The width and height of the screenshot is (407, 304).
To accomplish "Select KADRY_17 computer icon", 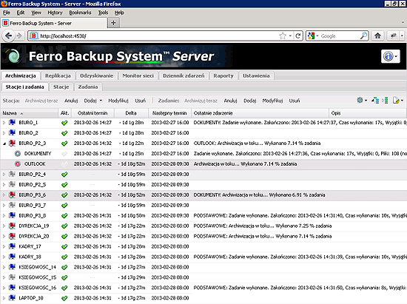I will click(x=12, y=246).
